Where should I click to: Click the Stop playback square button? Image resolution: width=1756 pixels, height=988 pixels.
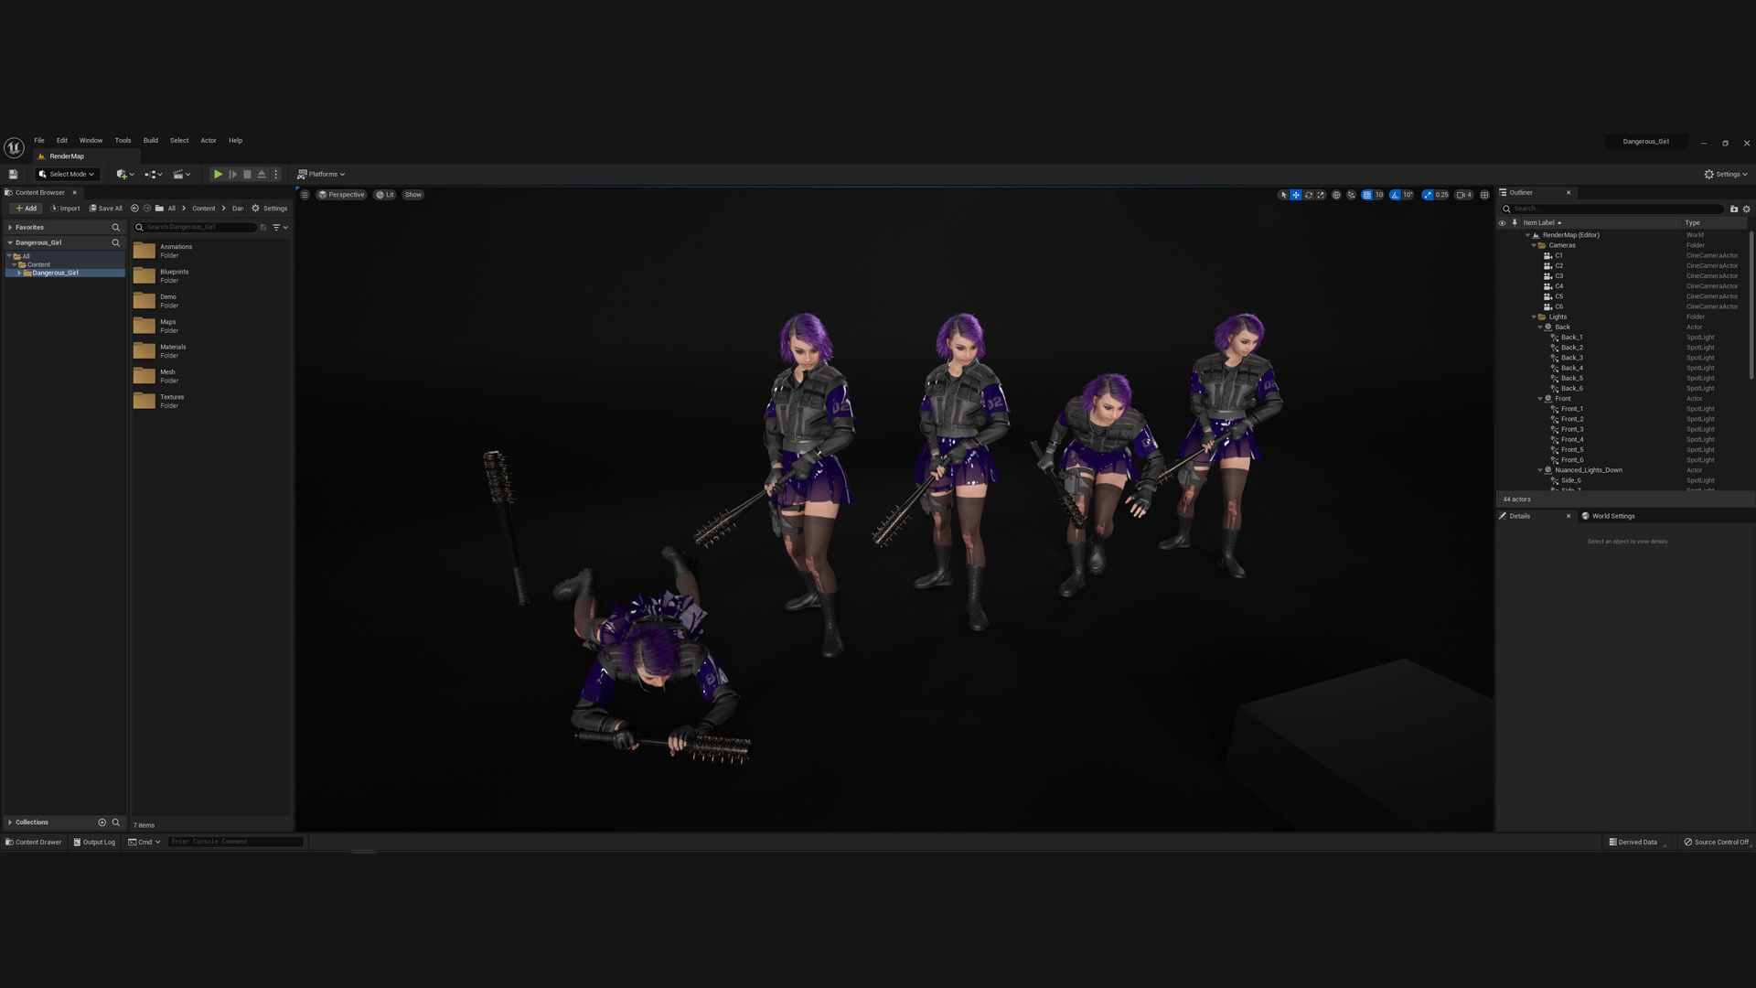[x=247, y=174]
